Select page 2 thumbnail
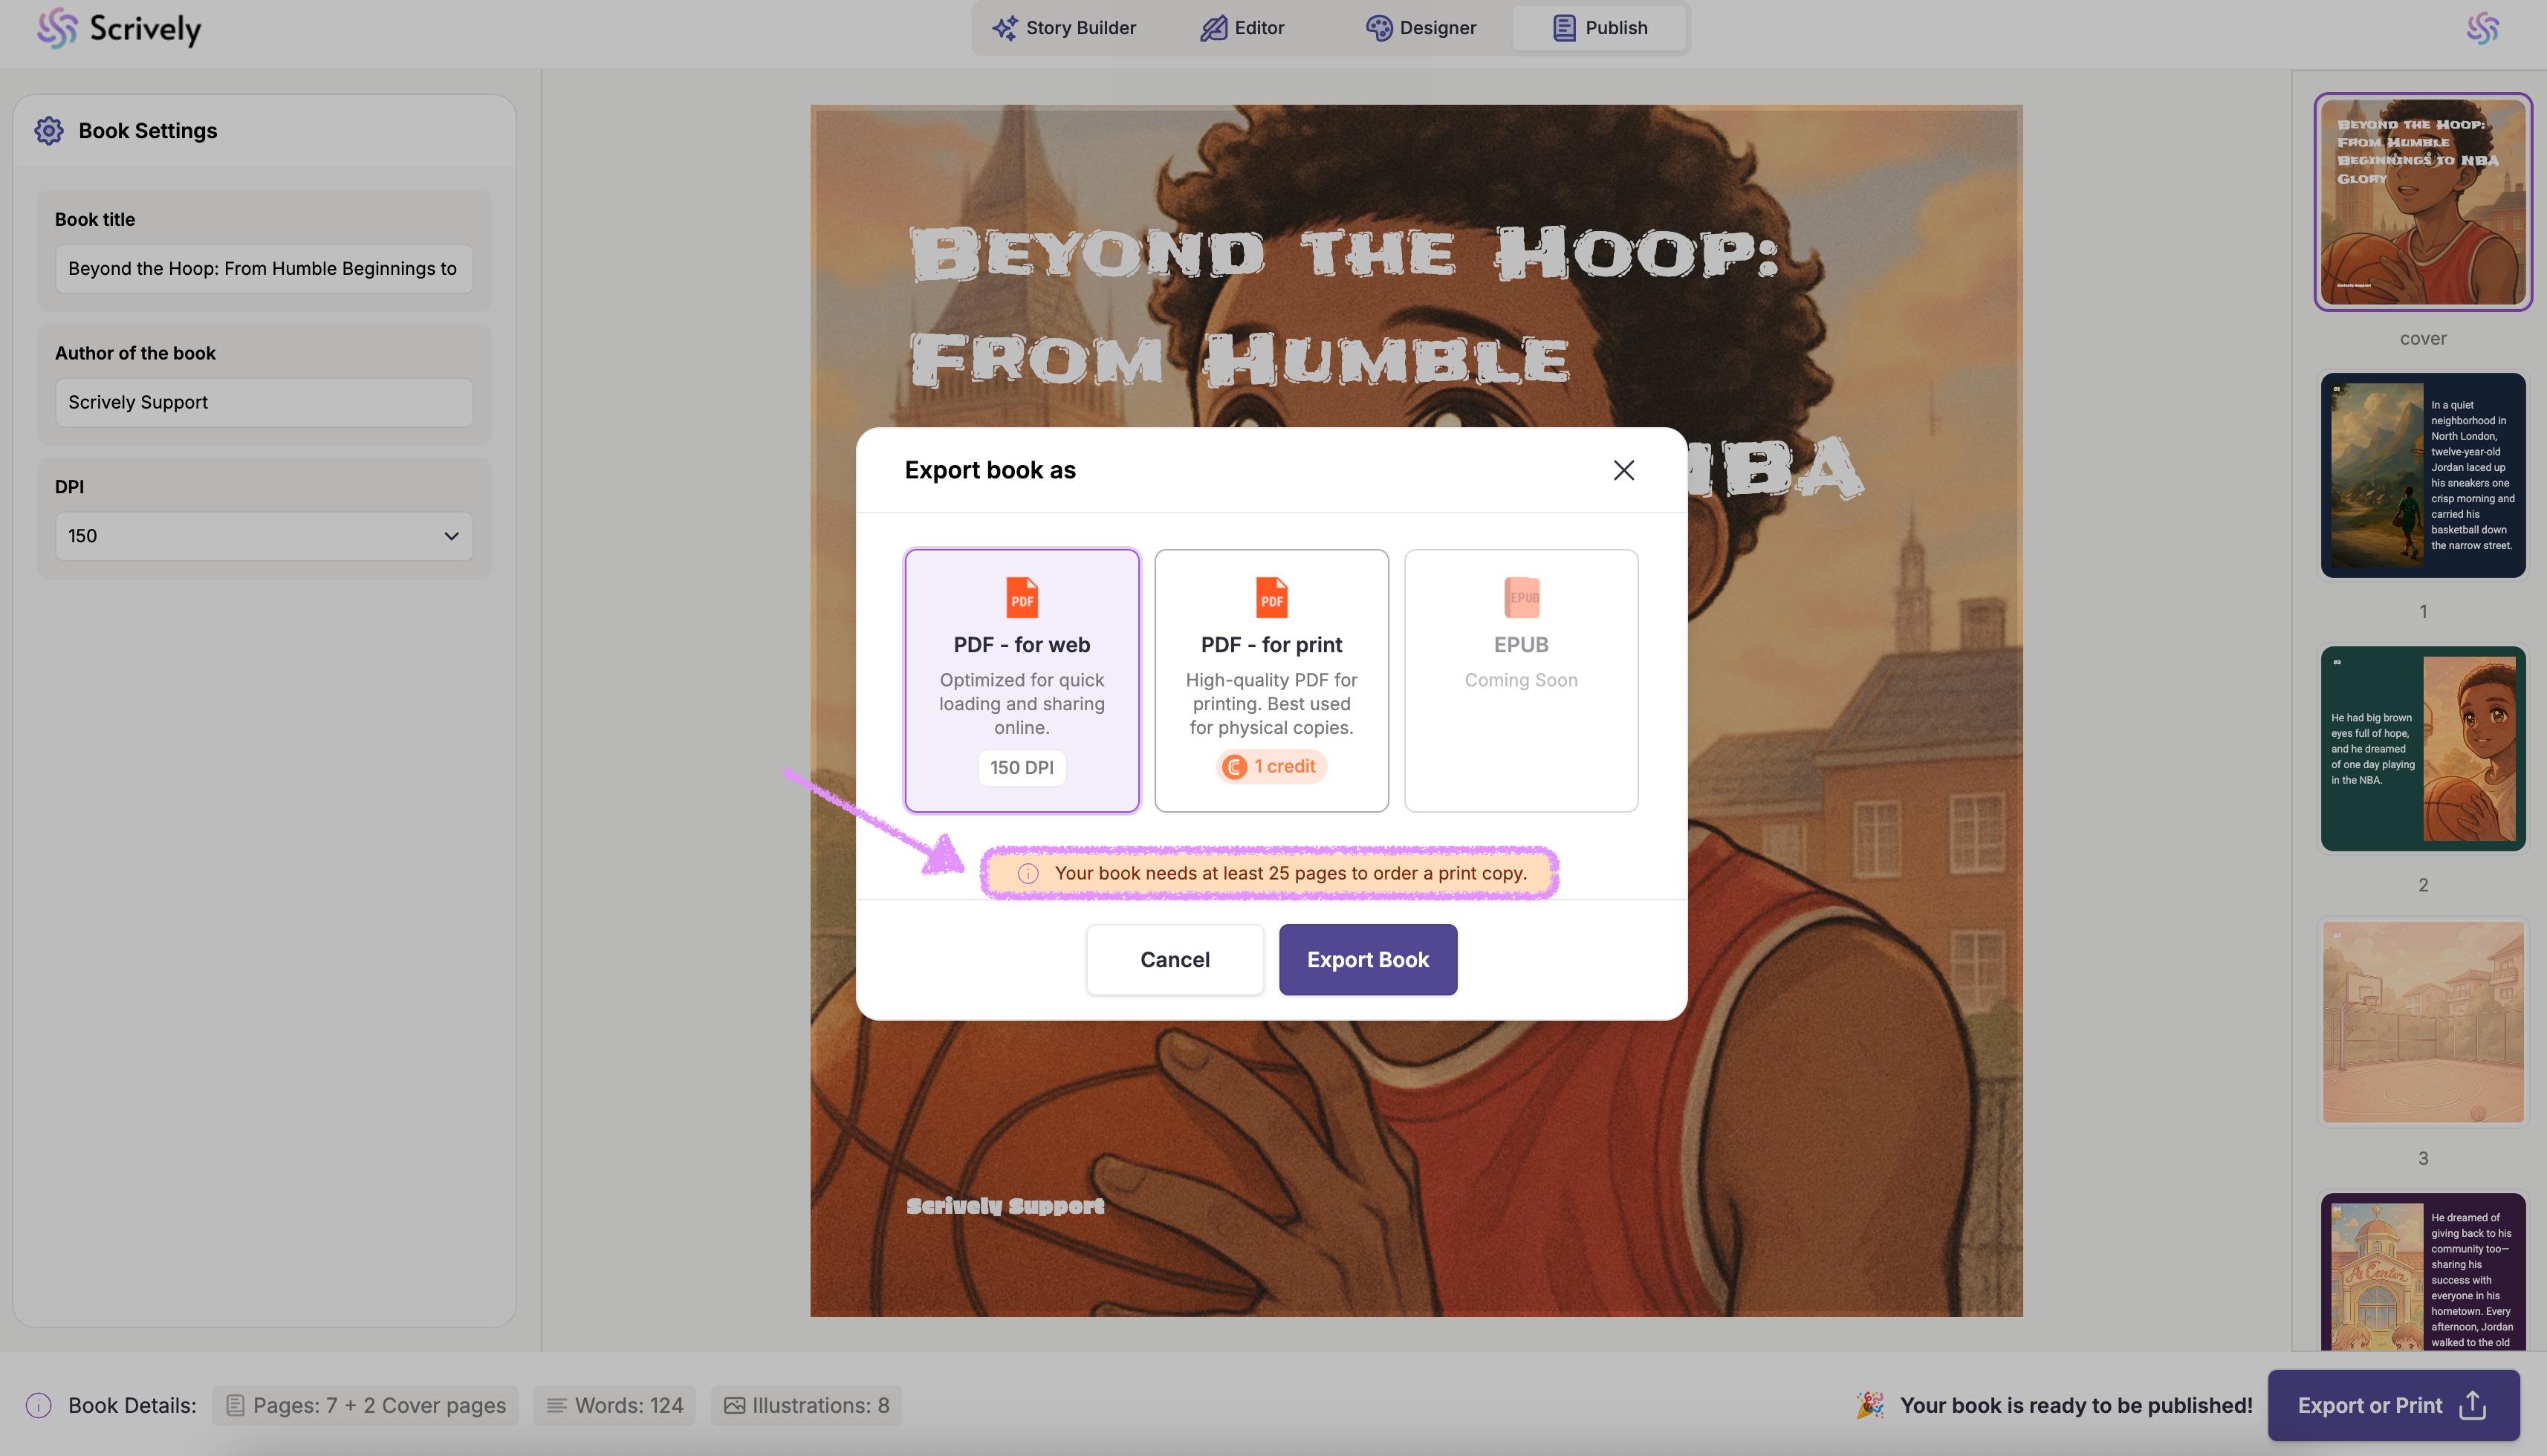 click(2422, 749)
